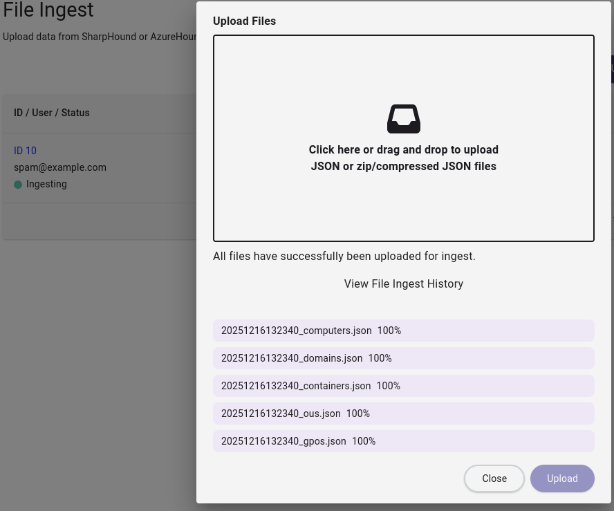Click the Upload Files dialog title
The image size is (614, 511).
tap(244, 21)
